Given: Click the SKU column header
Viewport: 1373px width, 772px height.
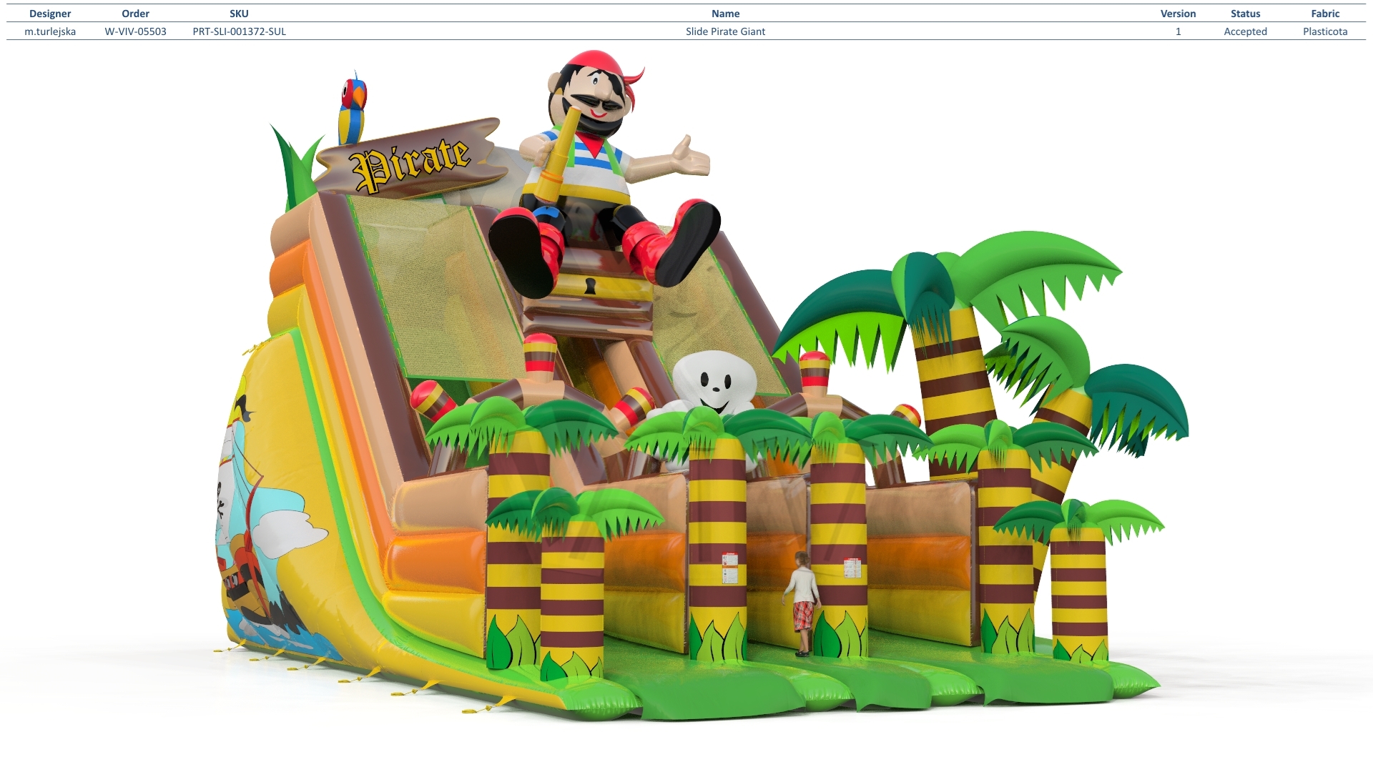Looking at the screenshot, I should (x=239, y=14).
